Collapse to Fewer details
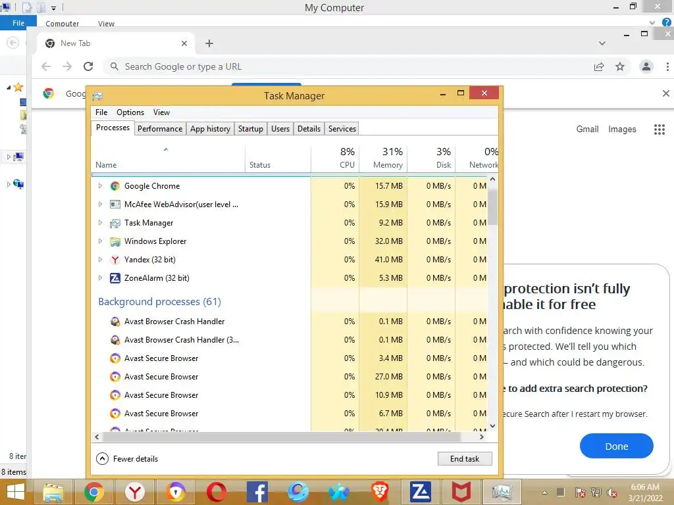The height and width of the screenshot is (505, 674). pos(127,458)
